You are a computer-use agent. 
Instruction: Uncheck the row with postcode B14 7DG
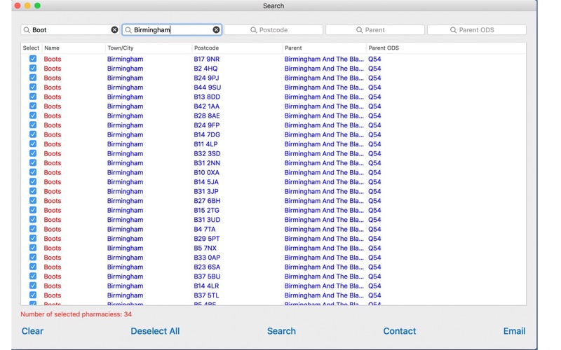point(33,134)
